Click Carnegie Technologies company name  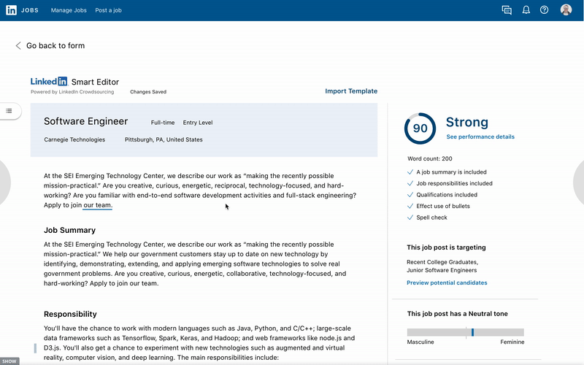click(74, 139)
